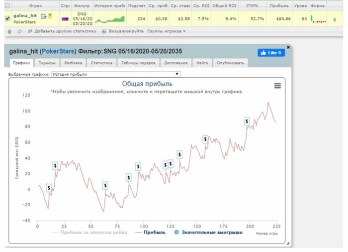Click the popup resize handle corner
Screen dimensions: 348x252
(x=288, y=244)
